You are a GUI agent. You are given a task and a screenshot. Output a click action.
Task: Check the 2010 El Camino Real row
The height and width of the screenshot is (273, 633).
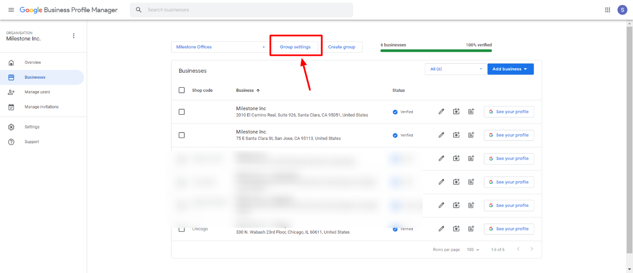182,112
